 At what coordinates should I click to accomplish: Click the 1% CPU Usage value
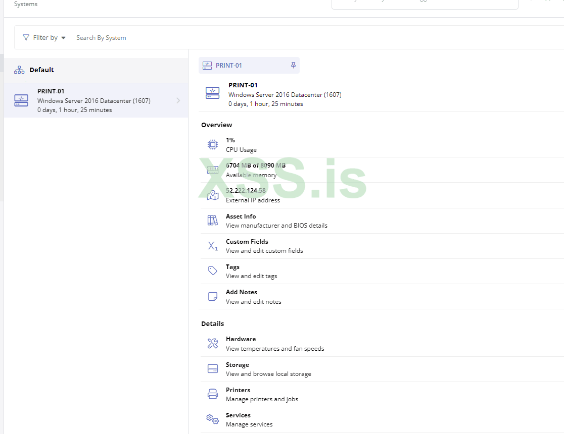230,140
